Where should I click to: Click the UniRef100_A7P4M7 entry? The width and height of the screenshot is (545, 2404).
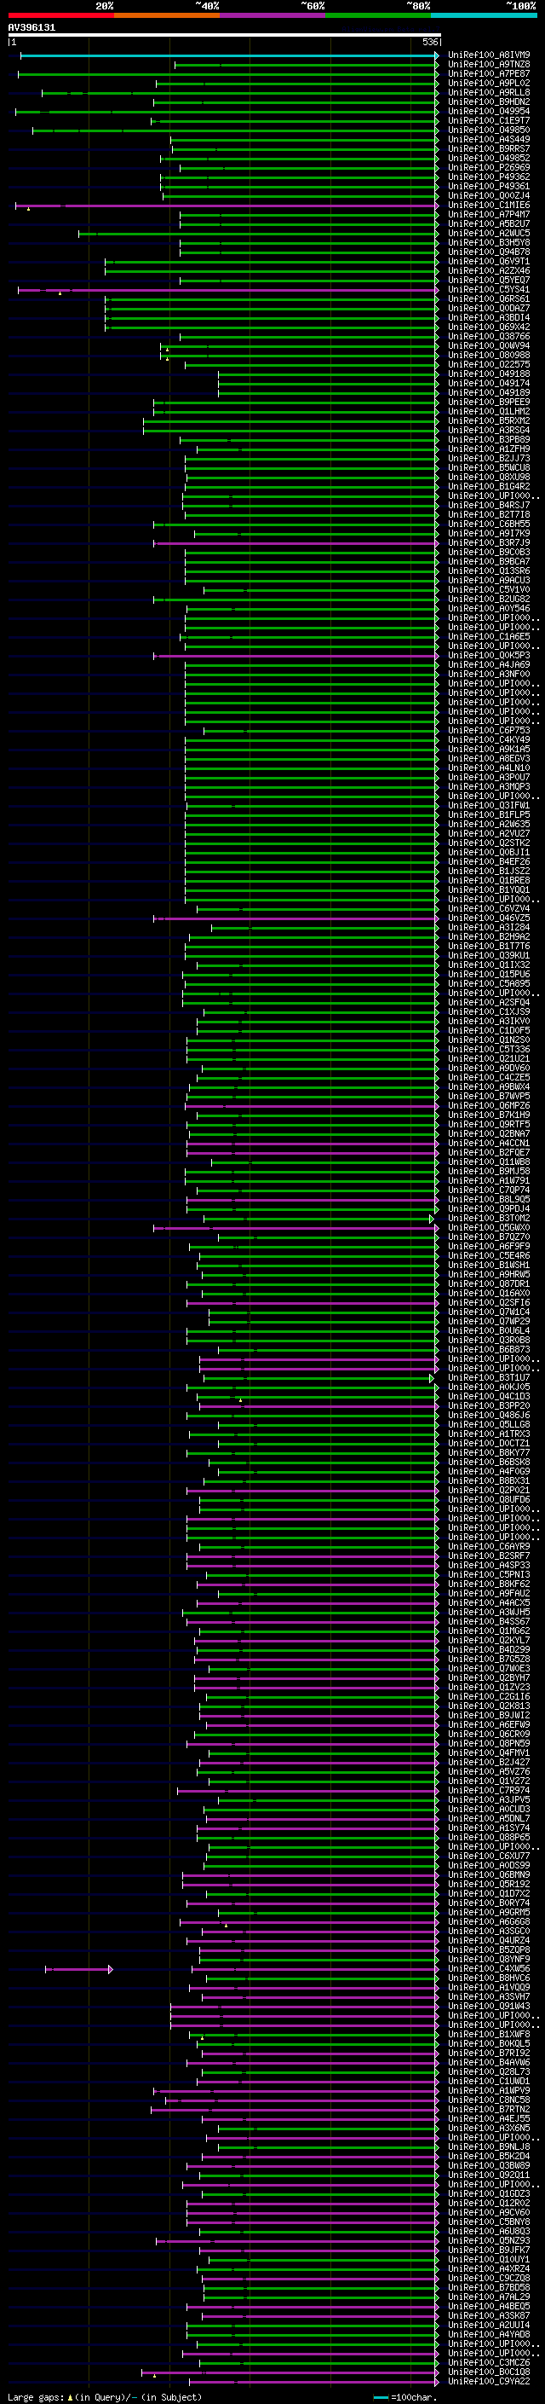pyautogui.click(x=488, y=215)
